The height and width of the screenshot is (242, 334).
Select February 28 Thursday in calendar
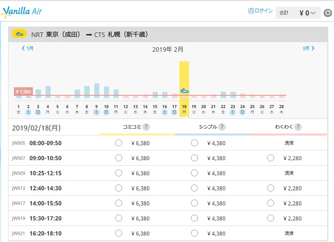(281, 109)
